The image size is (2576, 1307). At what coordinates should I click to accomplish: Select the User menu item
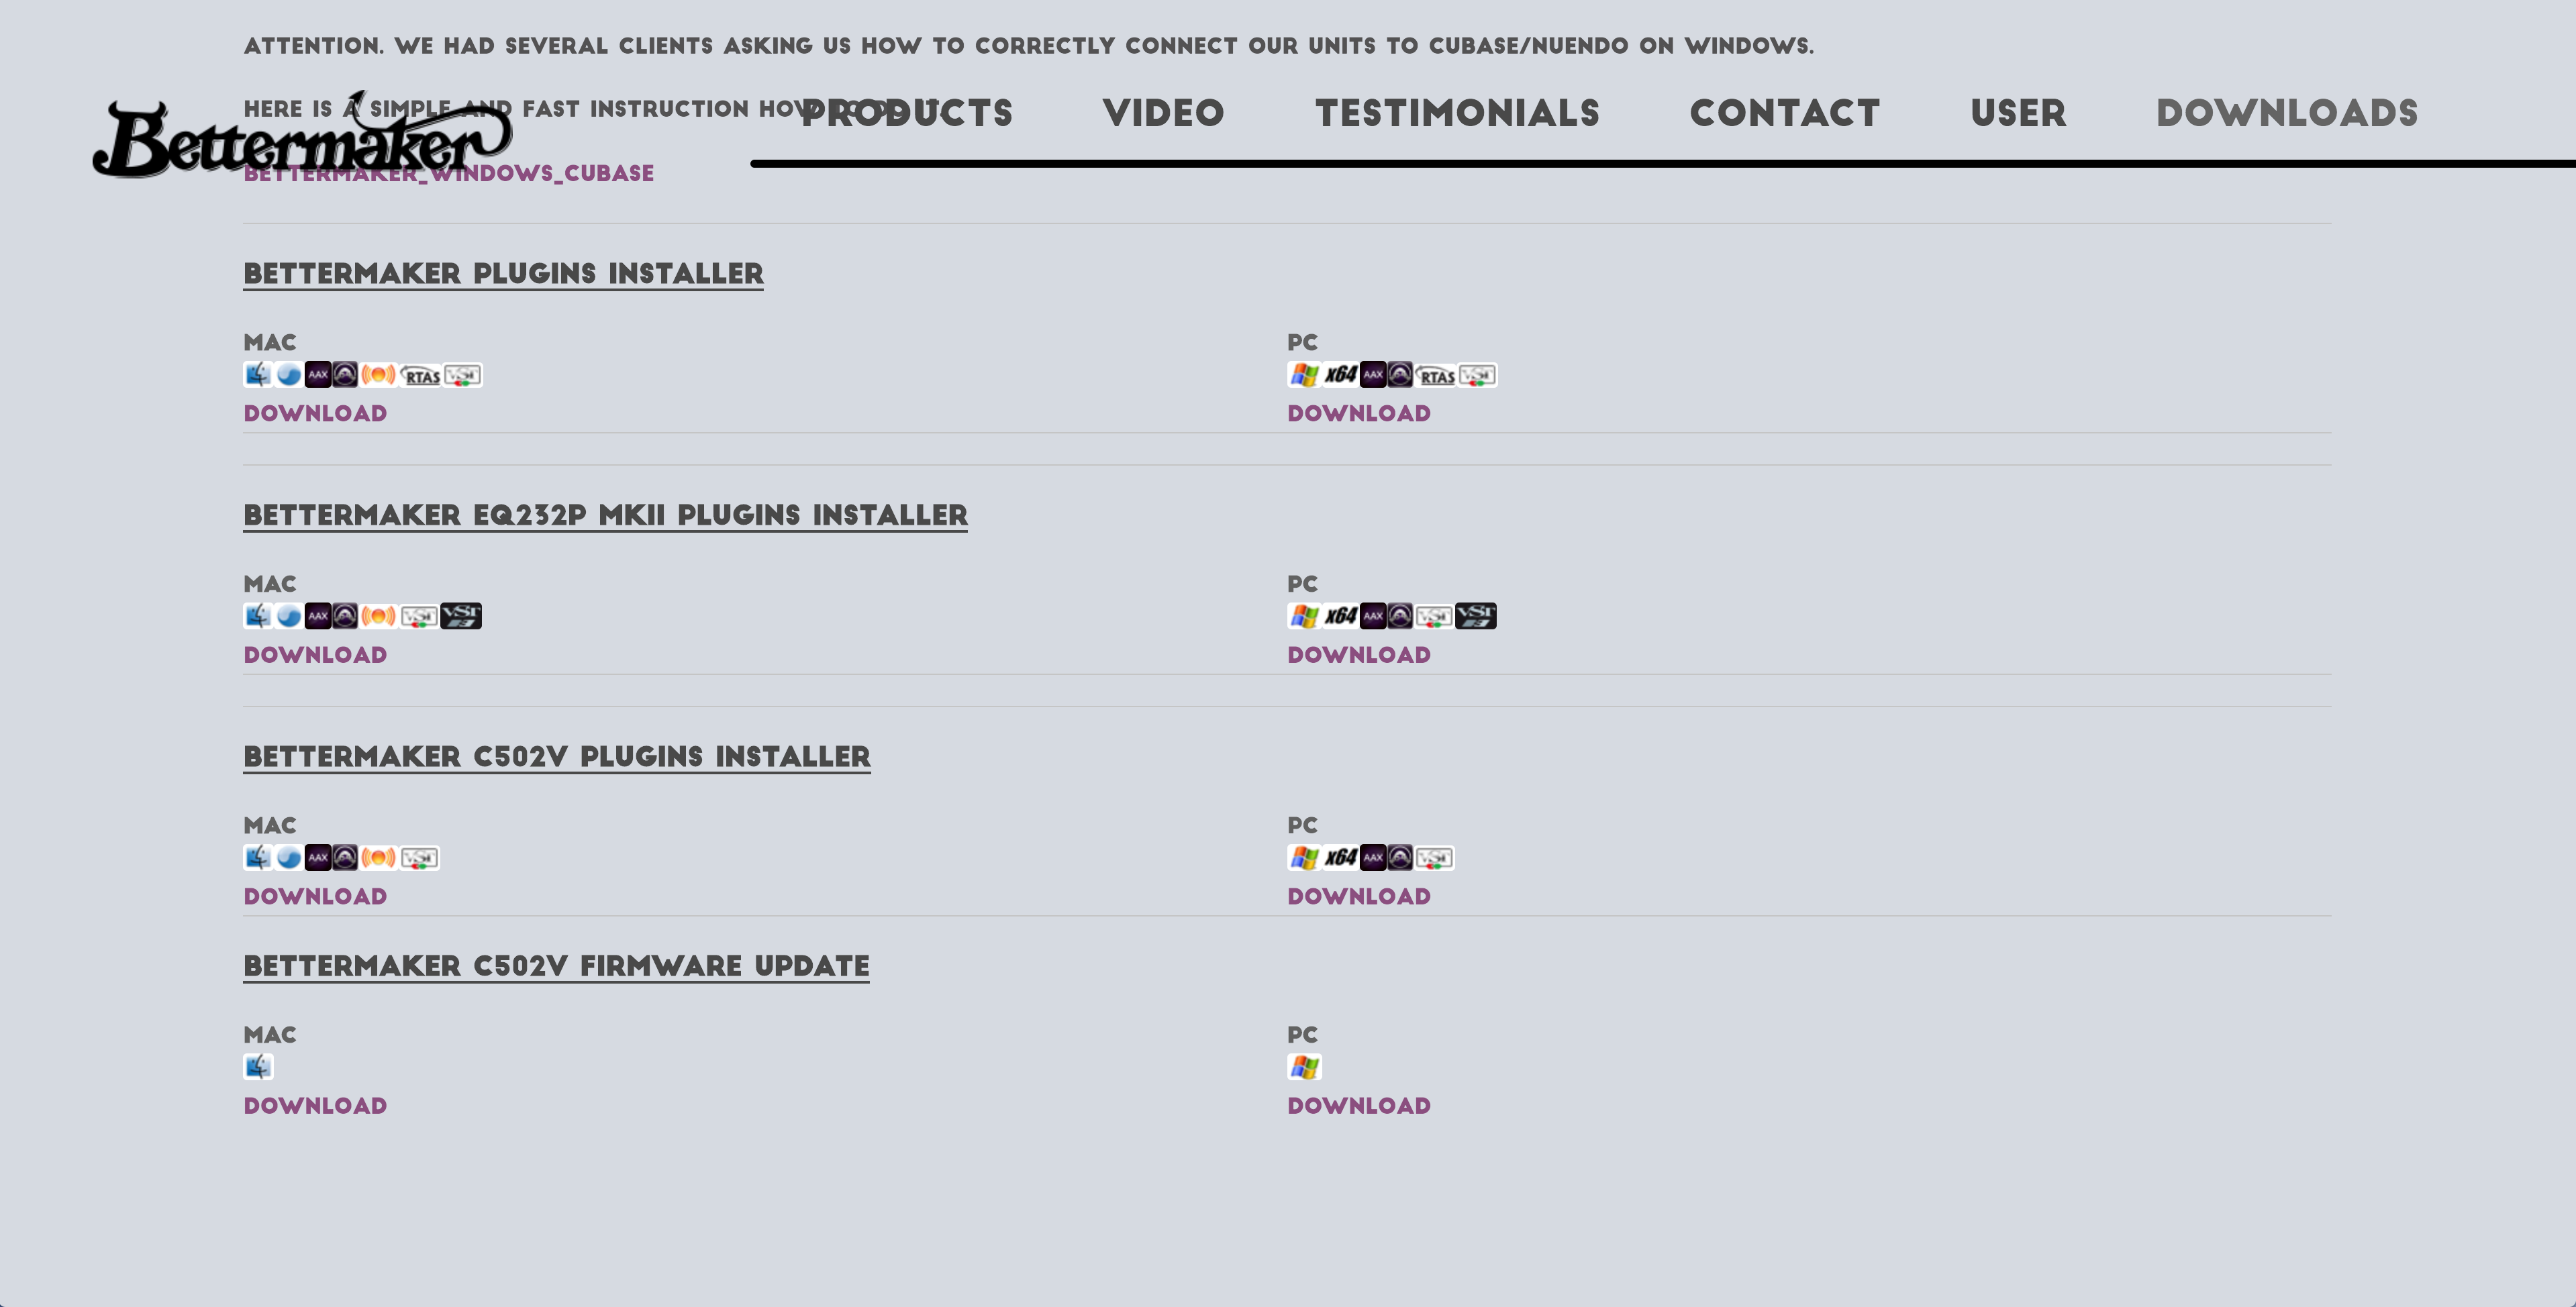click(2017, 113)
